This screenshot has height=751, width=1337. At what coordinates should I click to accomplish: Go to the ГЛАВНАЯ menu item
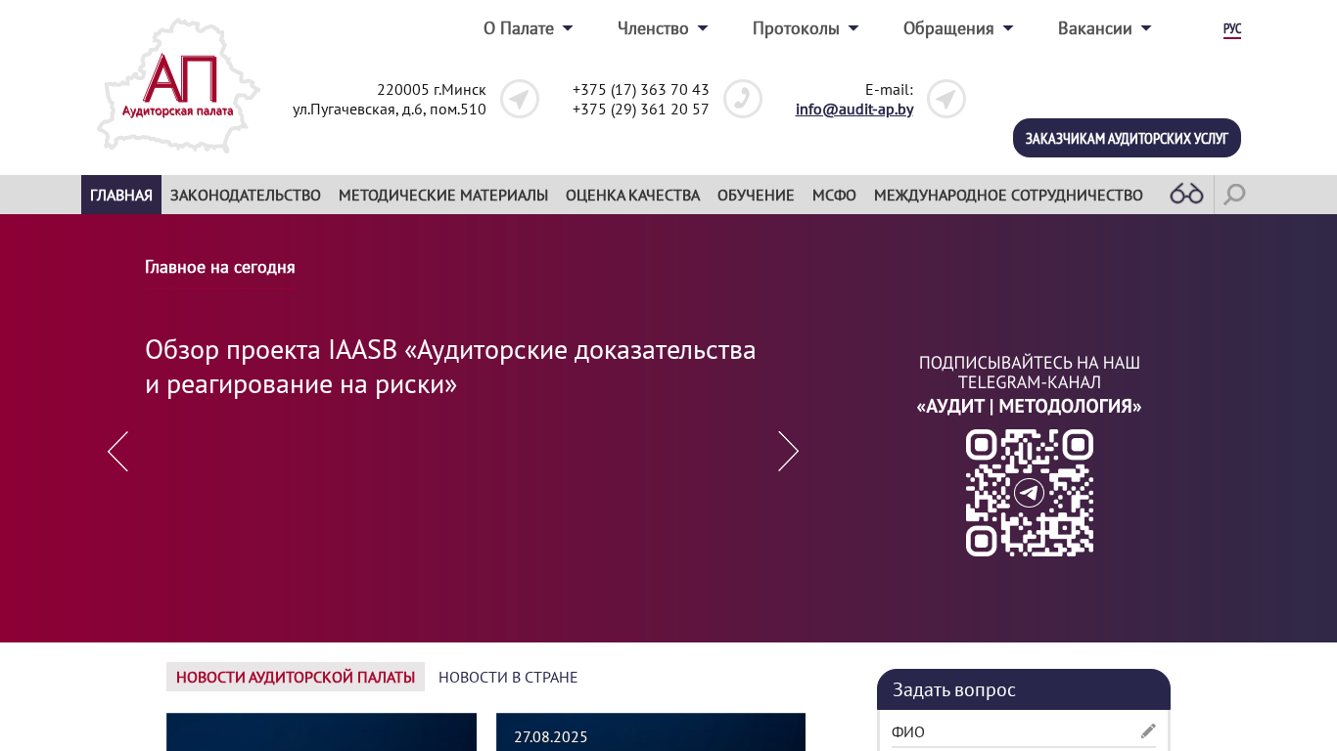(121, 195)
